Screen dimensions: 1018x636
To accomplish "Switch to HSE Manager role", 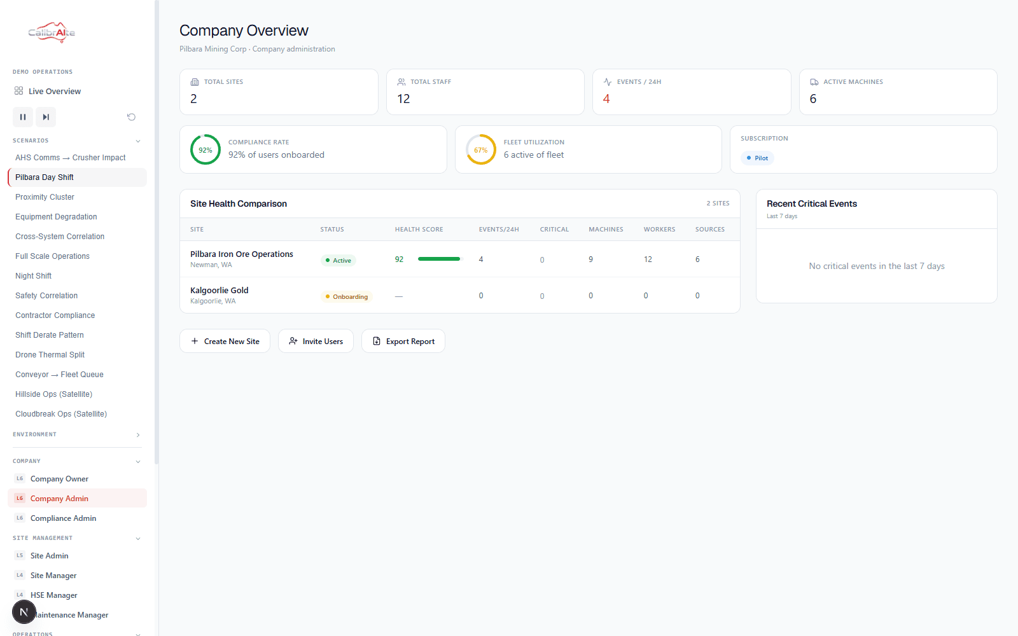I will [x=77, y=595].
